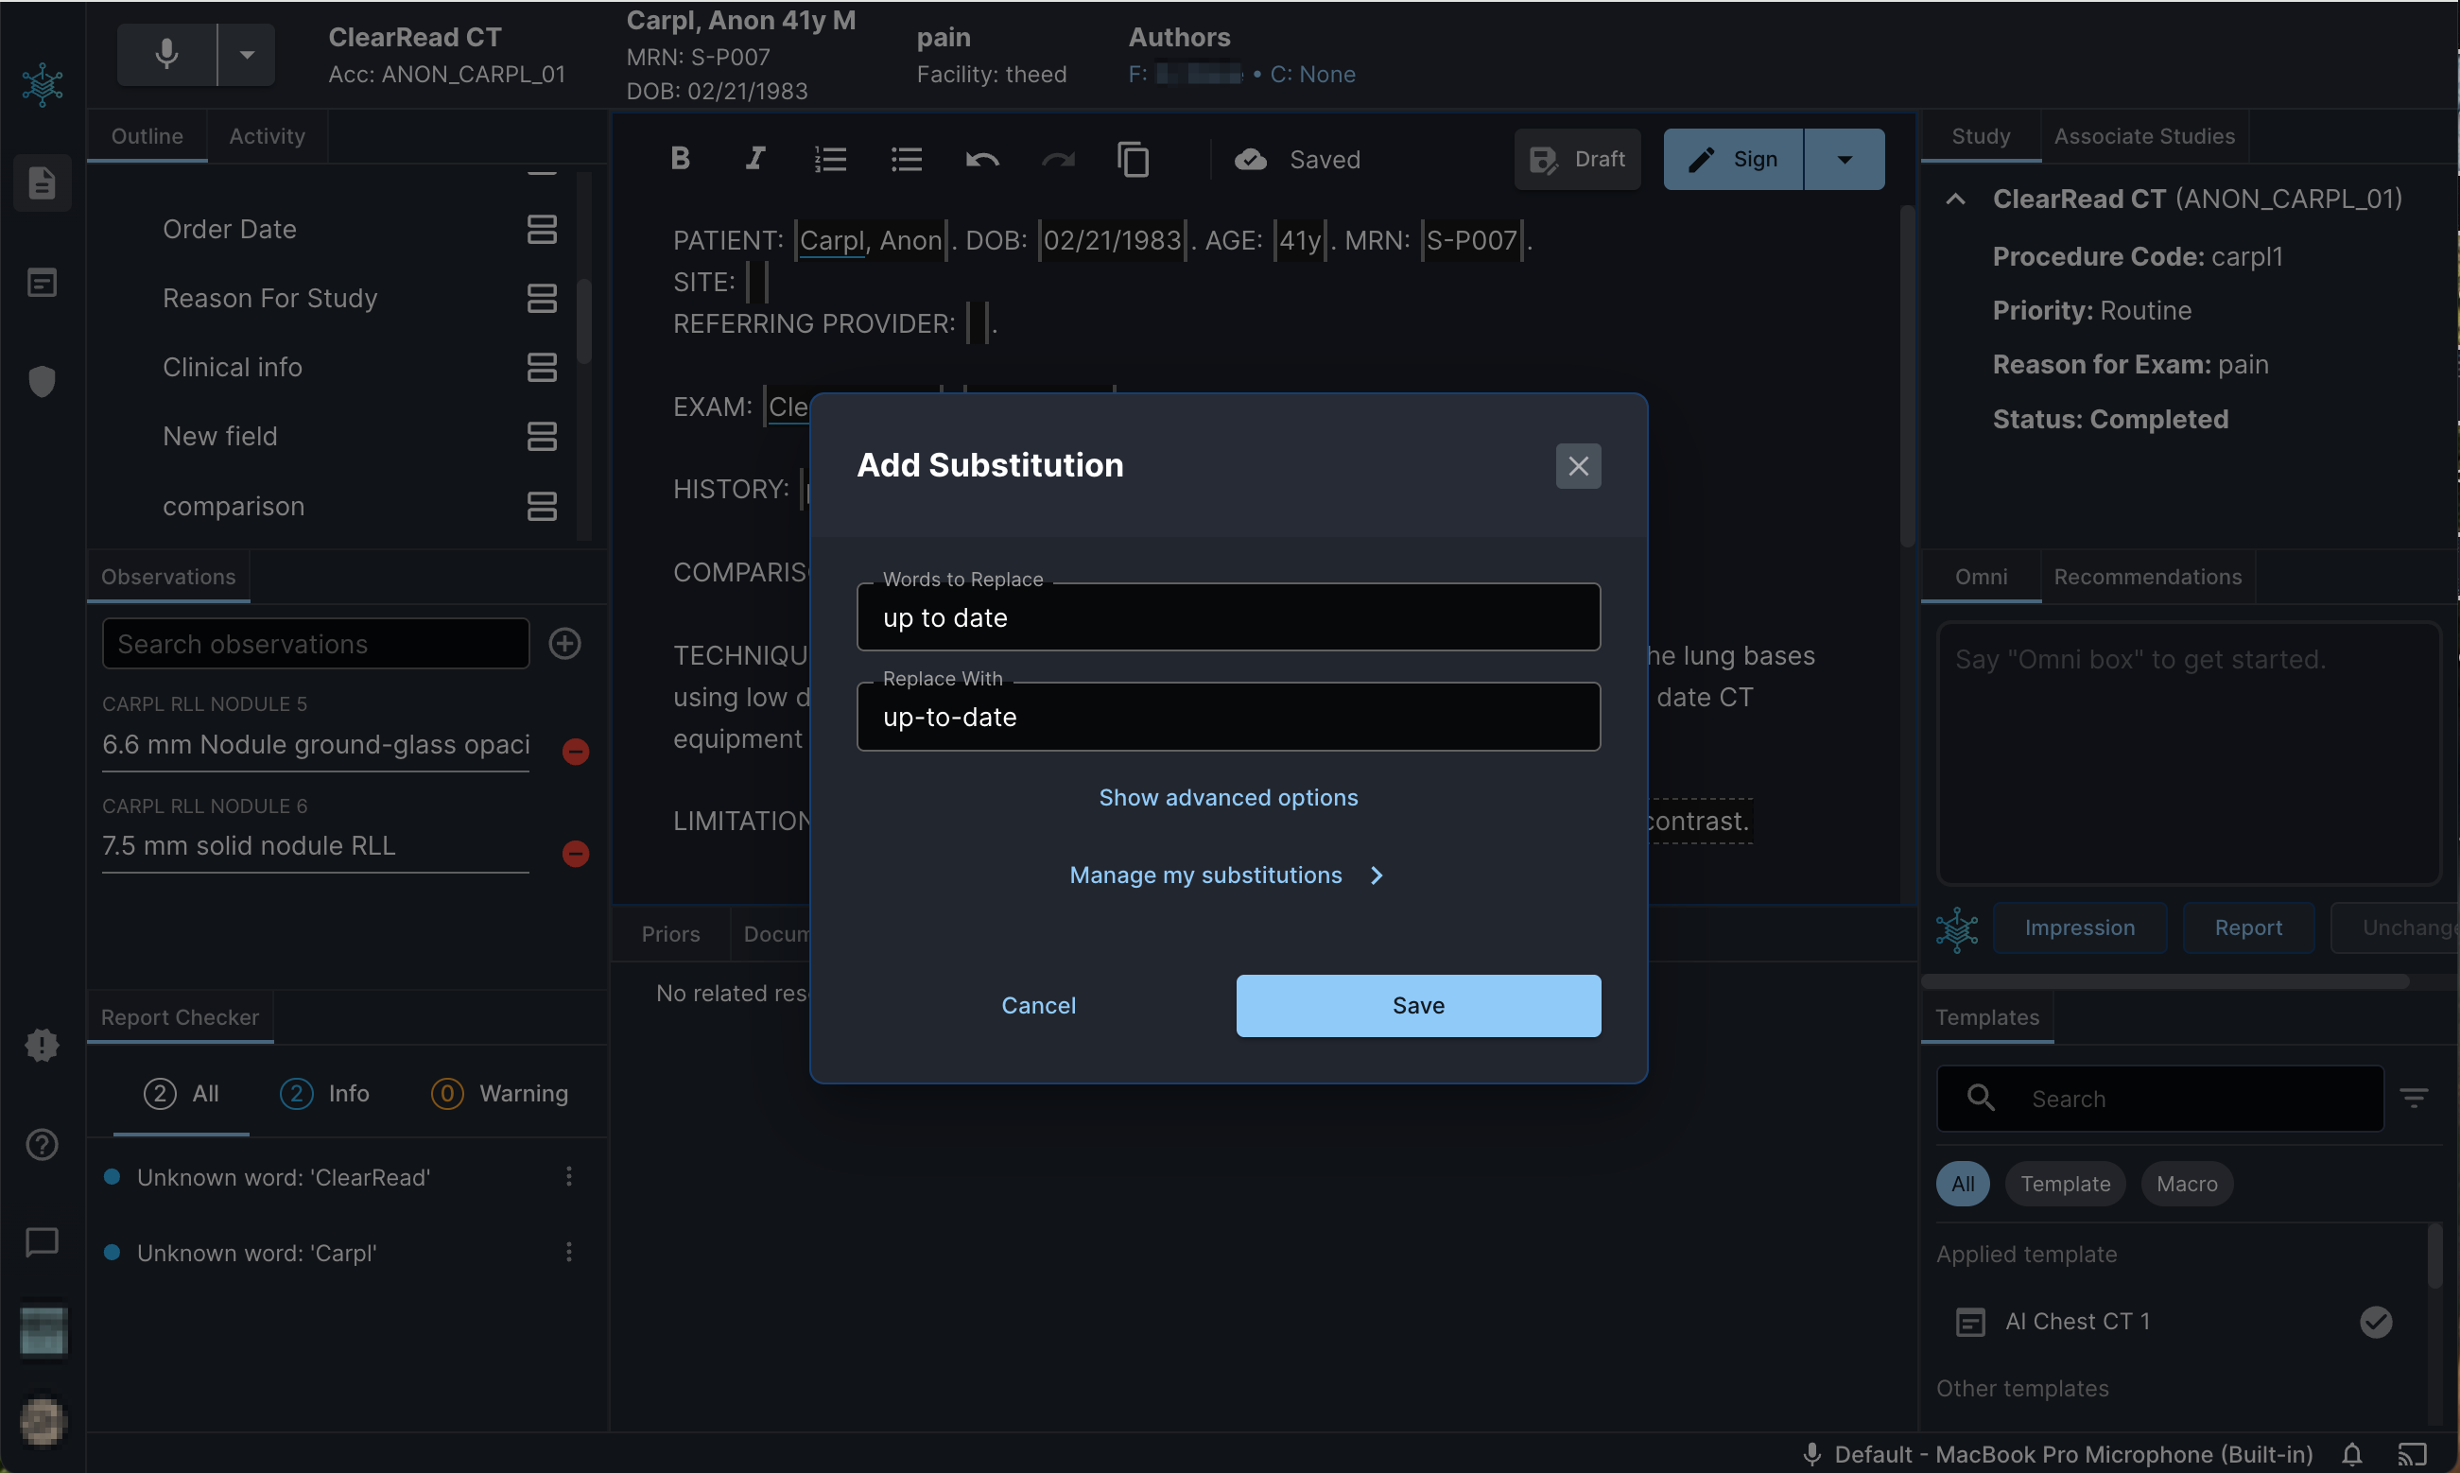Click the app logo in the sidebar
2460x1473 pixels.
tap(43, 85)
